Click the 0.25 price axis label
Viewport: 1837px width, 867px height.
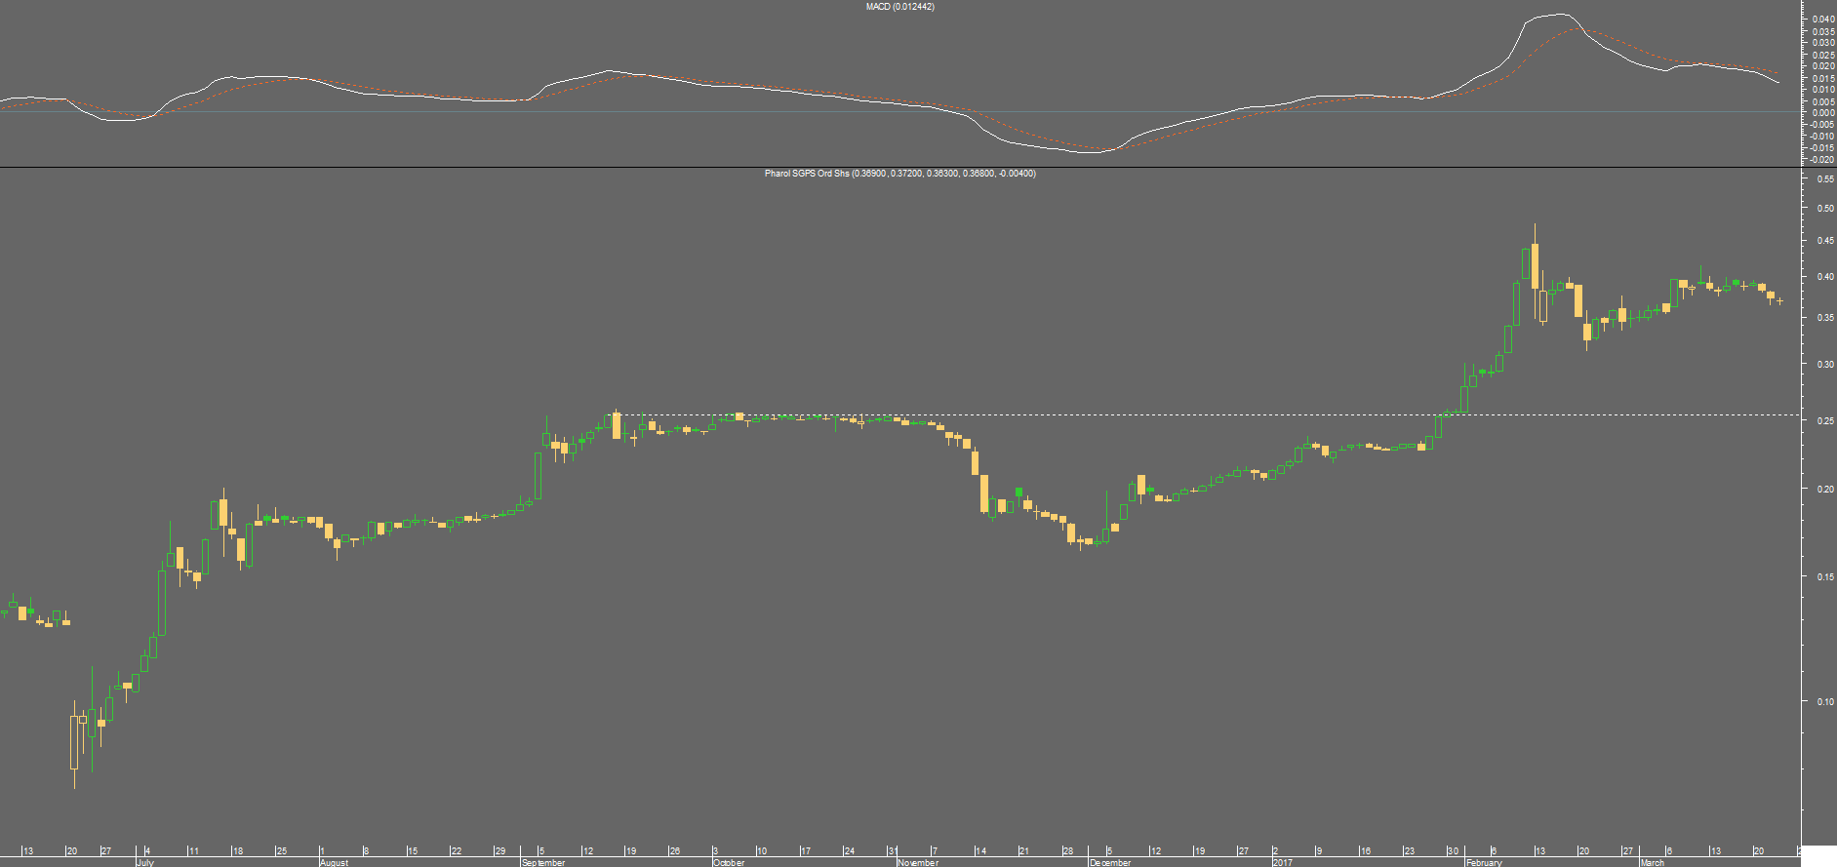click(1824, 421)
